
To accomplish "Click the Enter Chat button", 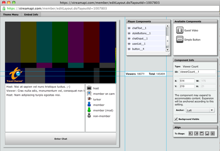I will click(60, 139).
